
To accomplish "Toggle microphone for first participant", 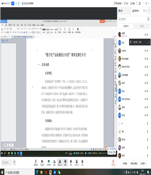I will [145, 34].
